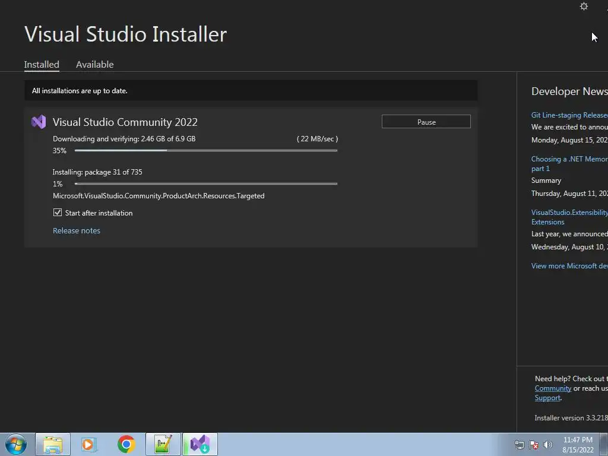Click the 'Monday, August 15' news date

tap(569, 140)
